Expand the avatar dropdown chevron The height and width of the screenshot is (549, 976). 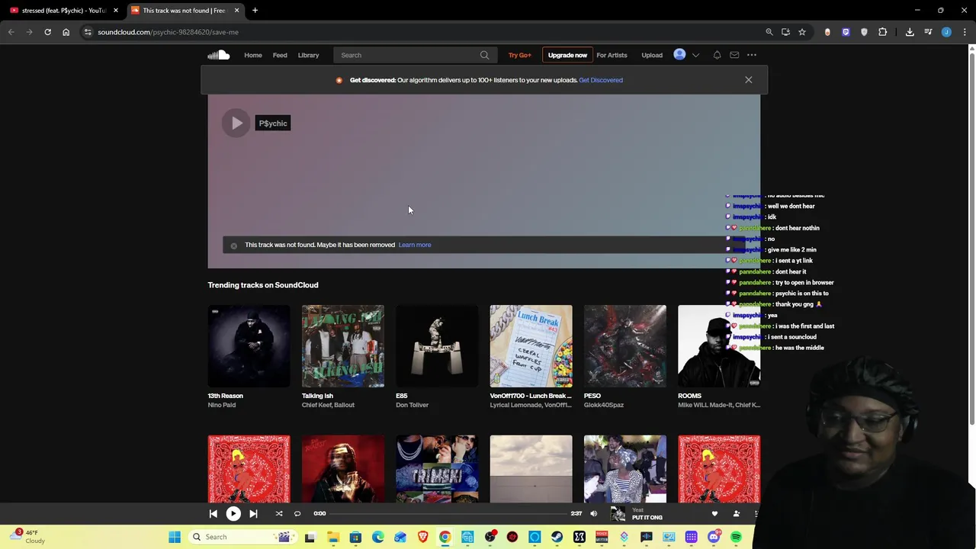(x=695, y=55)
